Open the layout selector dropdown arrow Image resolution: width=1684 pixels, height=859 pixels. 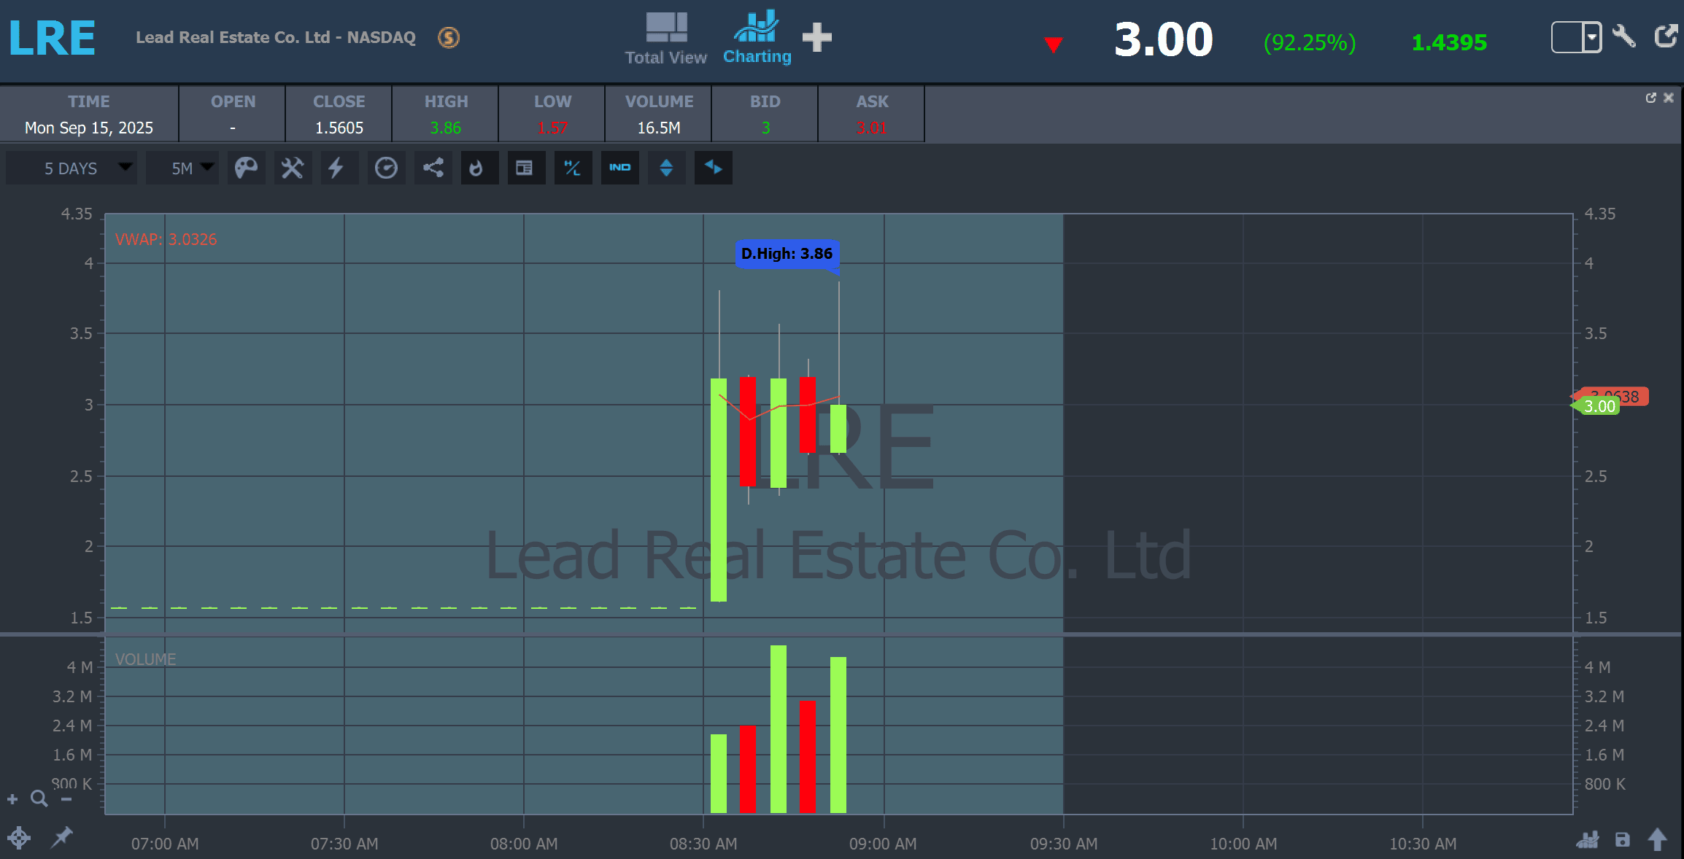(x=1591, y=36)
